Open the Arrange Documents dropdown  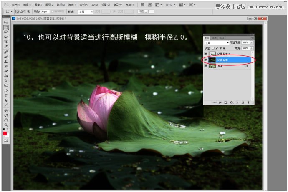click(182, 5)
